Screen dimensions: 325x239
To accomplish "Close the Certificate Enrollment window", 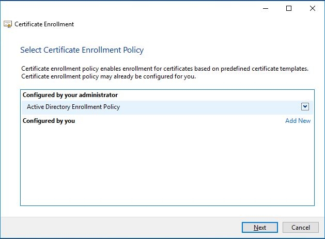I will [x=313, y=8].
